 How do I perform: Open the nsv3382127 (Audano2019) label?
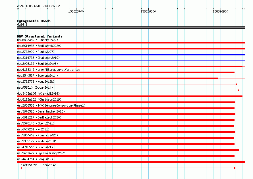37,141
